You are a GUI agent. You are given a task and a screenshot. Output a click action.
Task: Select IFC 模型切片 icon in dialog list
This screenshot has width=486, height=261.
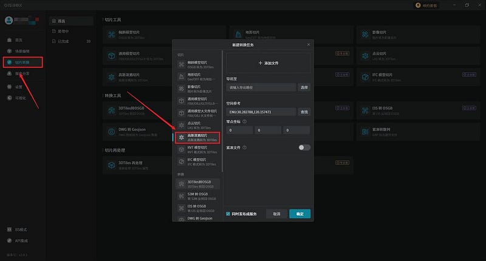181,161
